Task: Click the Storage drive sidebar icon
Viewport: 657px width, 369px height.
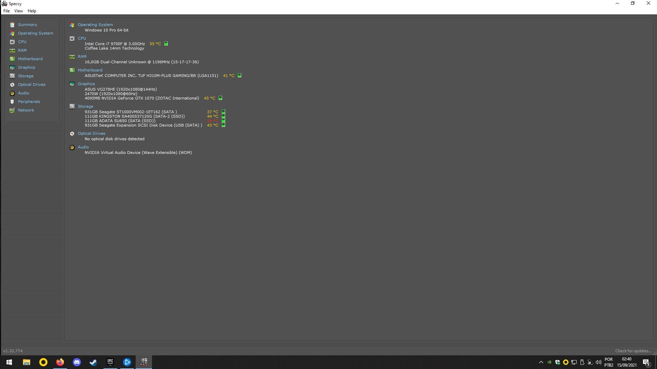Action: [12, 76]
